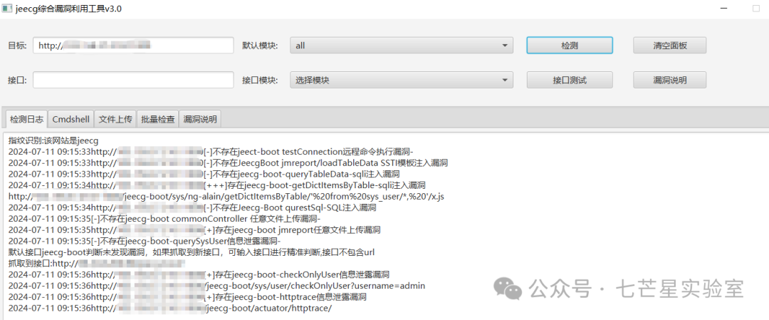Switch to the 检测日志 tab
This screenshot has height=320, width=769.
point(26,119)
